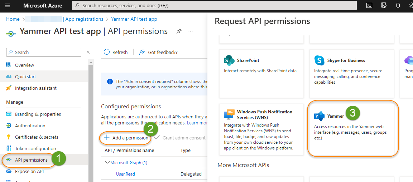Image resolution: width=413 pixels, height=182 pixels.
Task: Click the Integration assistant rocket icon
Action: (x=9, y=88)
